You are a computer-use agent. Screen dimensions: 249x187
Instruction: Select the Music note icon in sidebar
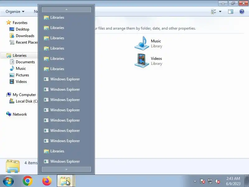pyautogui.click(x=12, y=69)
